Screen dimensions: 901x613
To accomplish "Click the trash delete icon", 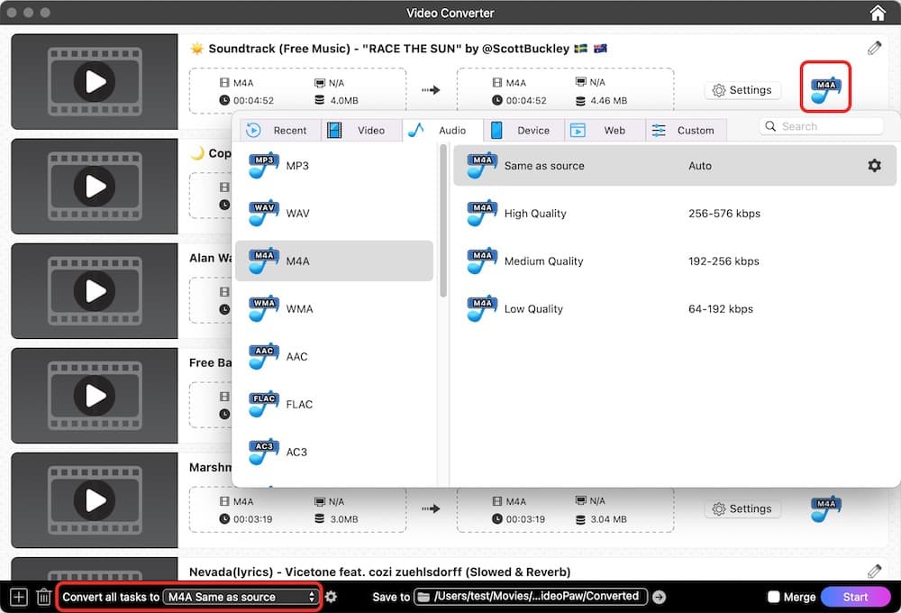I will [x=43, y=597].
